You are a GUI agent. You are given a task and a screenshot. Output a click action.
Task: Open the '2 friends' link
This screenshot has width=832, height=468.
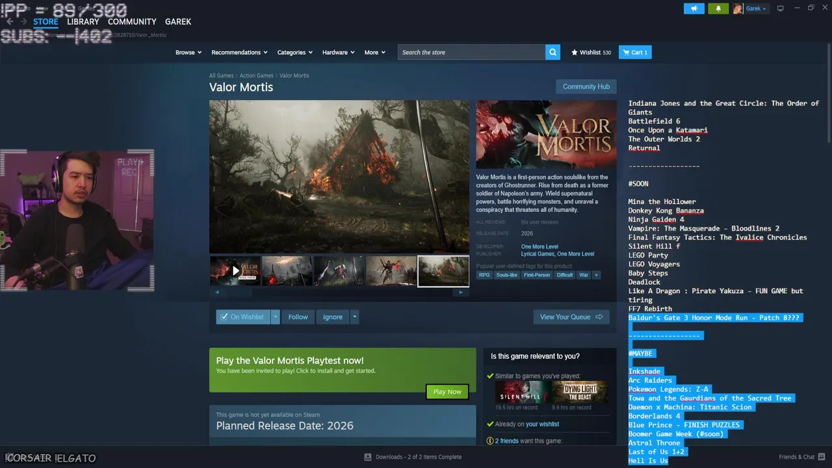pyautogui.click(x=507, y=441)
